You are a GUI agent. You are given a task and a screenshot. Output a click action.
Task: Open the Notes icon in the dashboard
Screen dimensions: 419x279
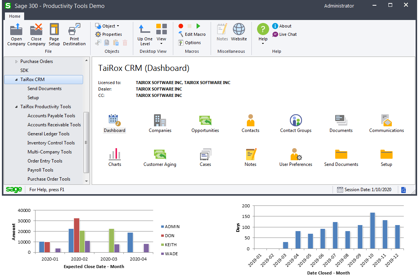(250, 157)
